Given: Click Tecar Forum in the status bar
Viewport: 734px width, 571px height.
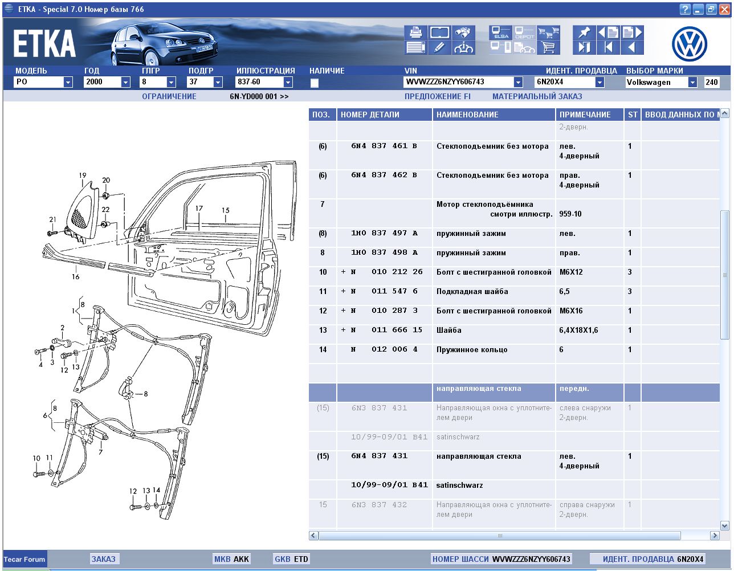Looking at the screenshot, I should click(25, 559).
